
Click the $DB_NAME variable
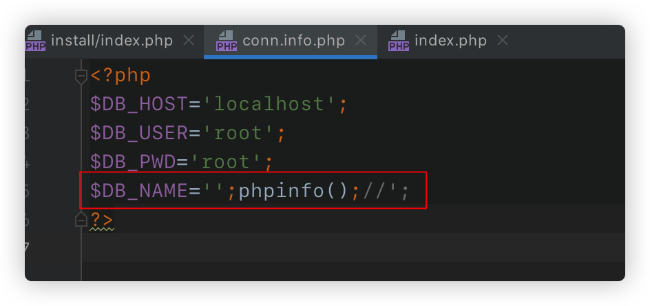point(138,191)
